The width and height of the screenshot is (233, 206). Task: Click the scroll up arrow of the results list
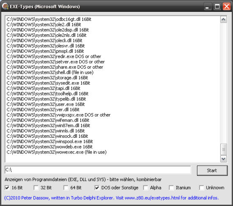[x=224, y=19]
